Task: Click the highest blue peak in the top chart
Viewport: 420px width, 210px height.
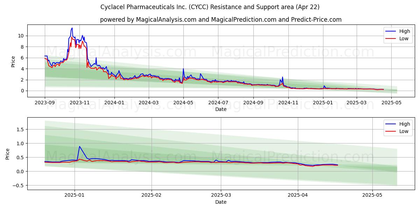Action: (72, 28)
